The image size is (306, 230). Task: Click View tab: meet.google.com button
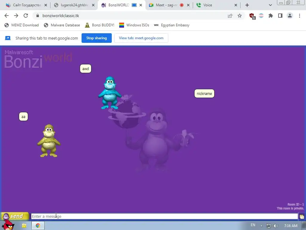141,38
